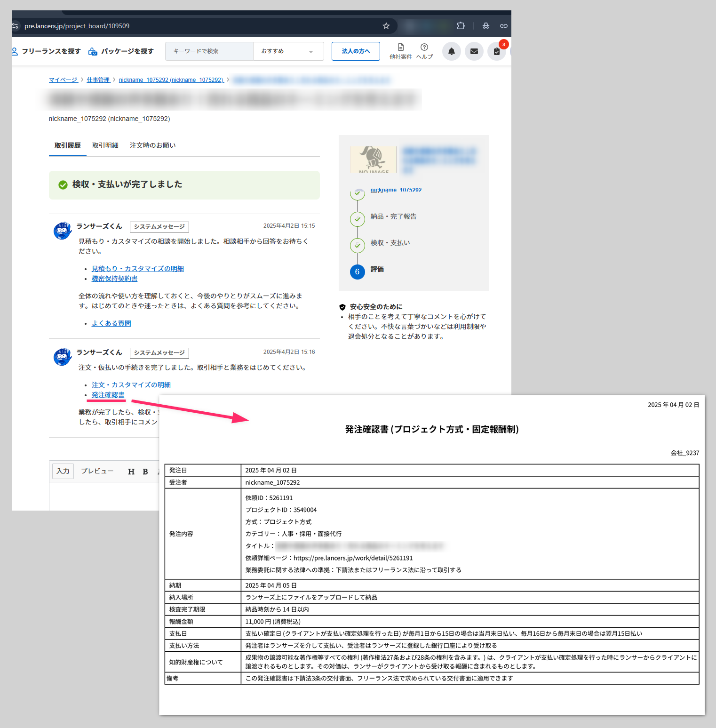The height and width of the screenshot is (728, 716).
Task: Click the 11,000 円 (消費税込) cell
Action: (469, 622)
